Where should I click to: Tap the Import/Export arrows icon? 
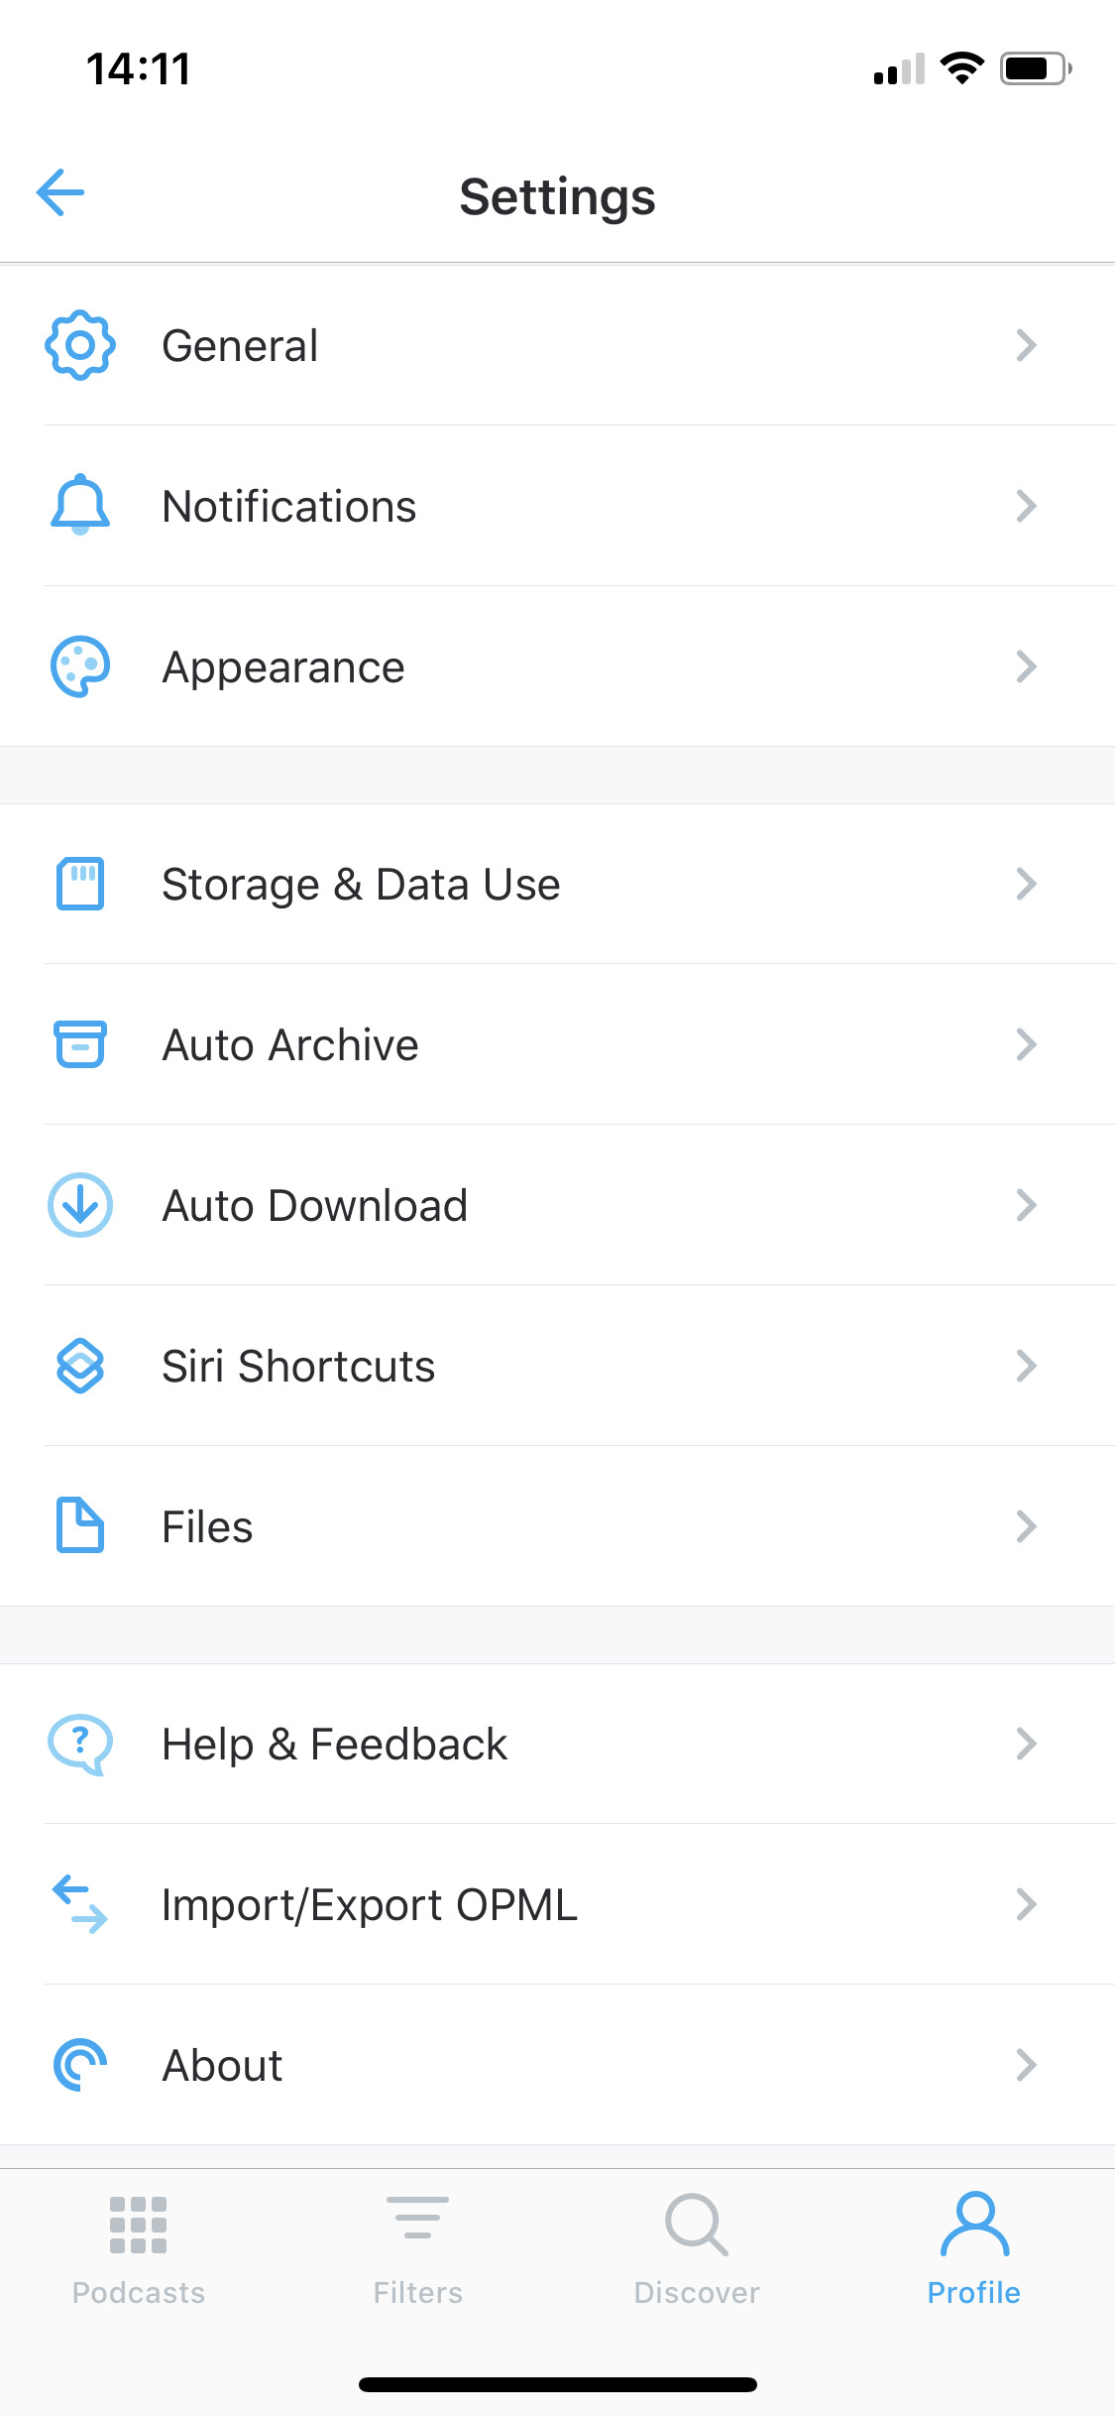80,1904
